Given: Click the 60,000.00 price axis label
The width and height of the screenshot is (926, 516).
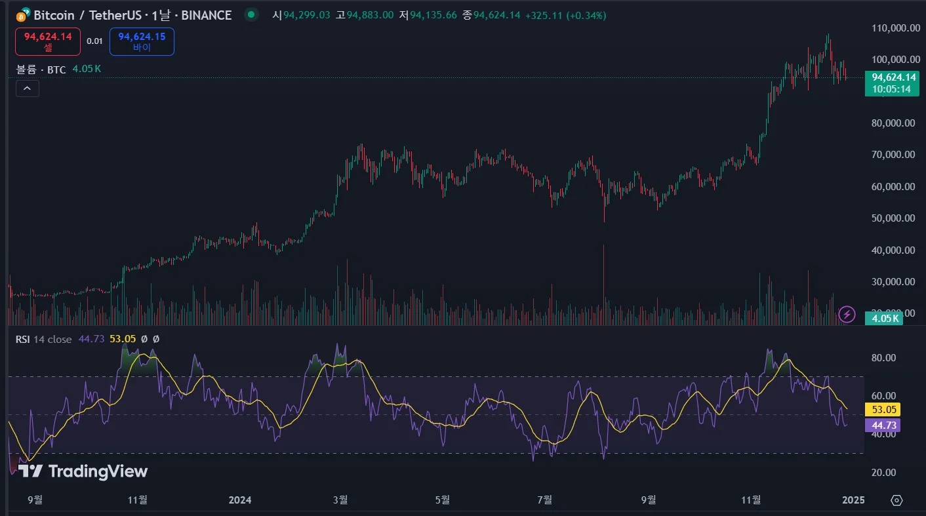Looking at the screenshot, I should tap(893, 186).
